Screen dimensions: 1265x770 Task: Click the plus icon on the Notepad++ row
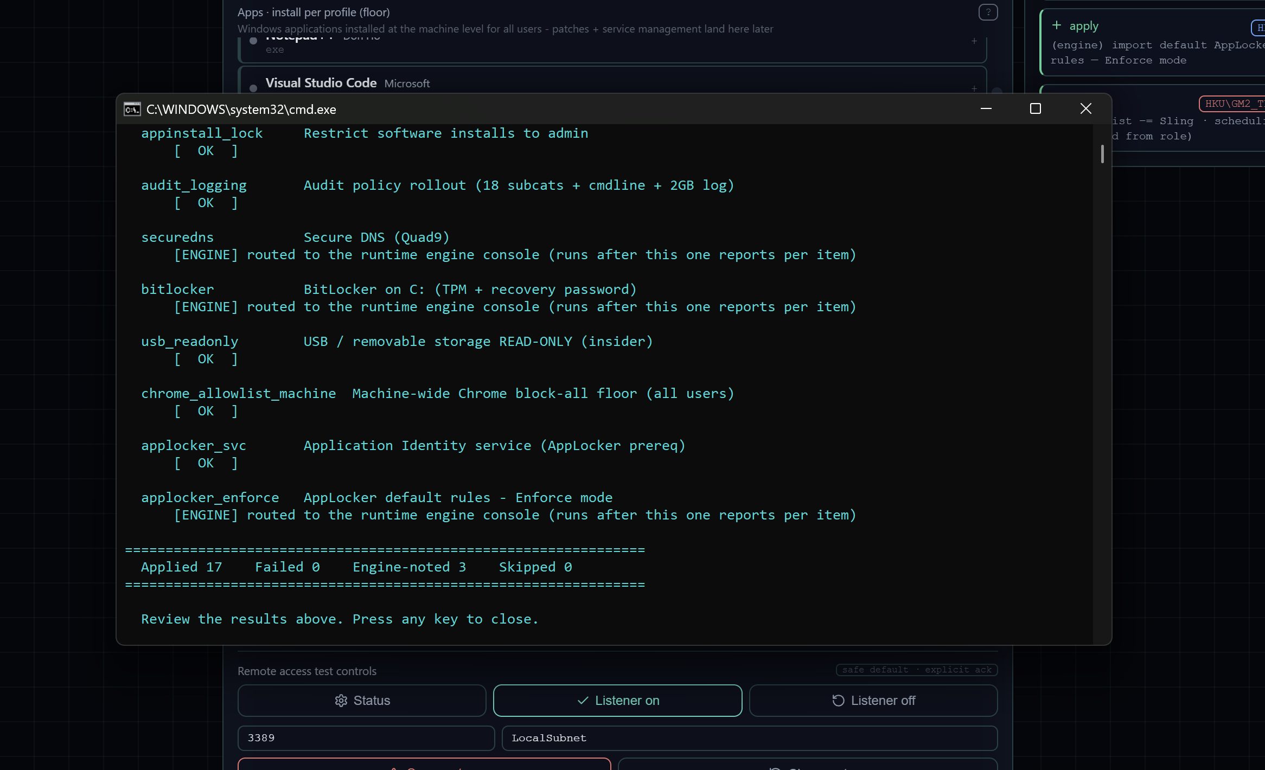tap(974, 41)
